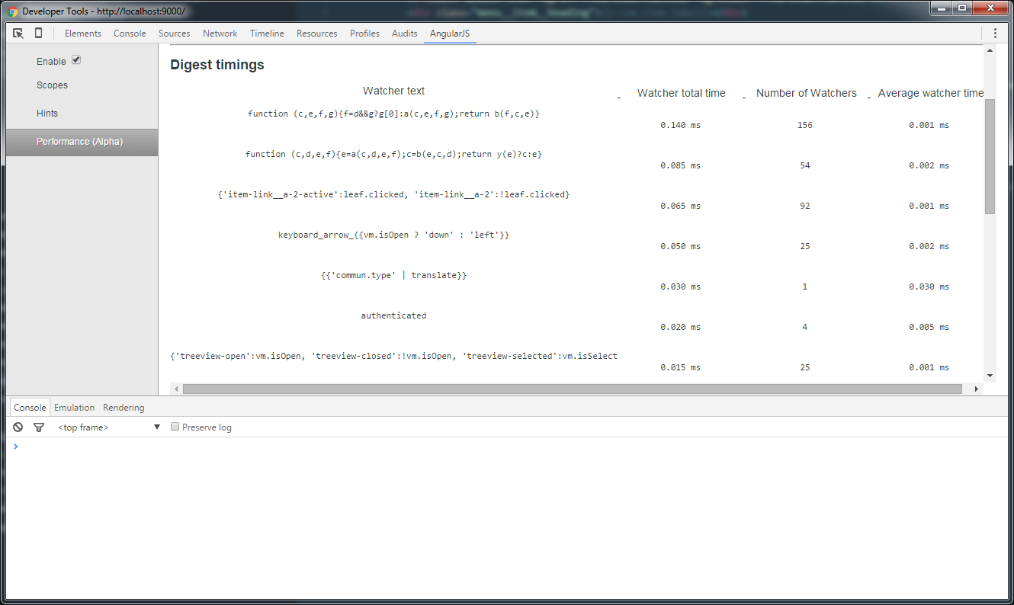Open the Audits tab
This screenshot has width=1014, height=605.
pyautogui.click(x=405, y=34)
